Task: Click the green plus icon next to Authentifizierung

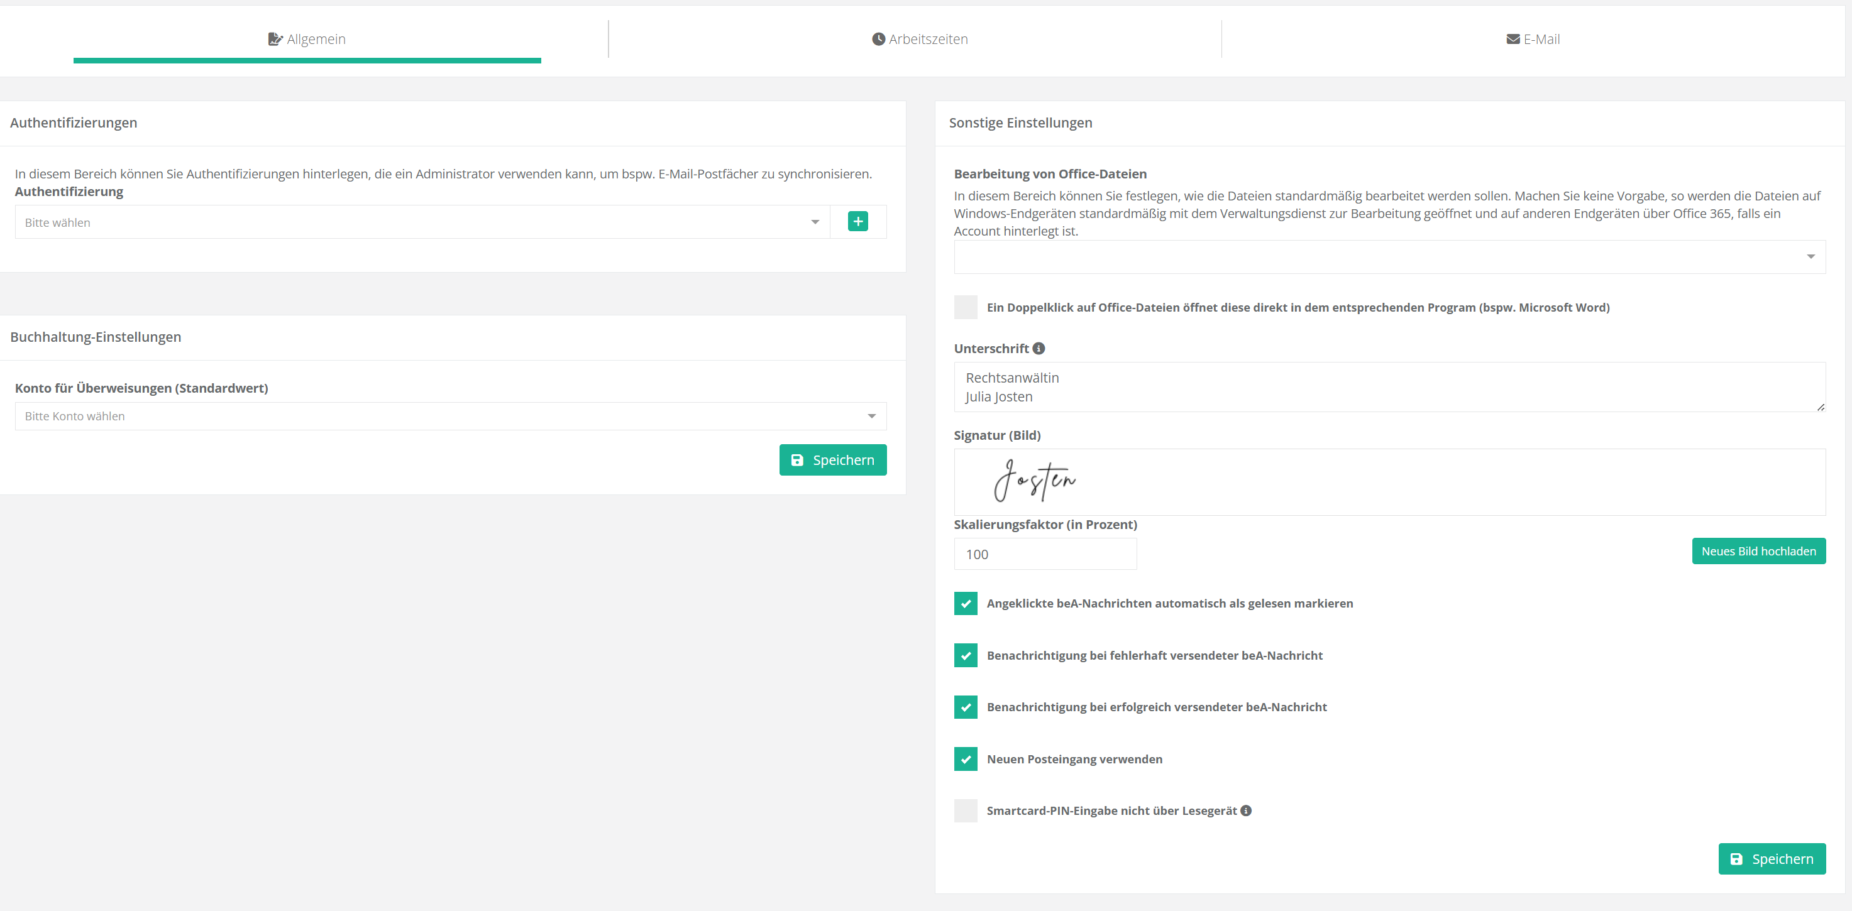Action: click(857, 221)
